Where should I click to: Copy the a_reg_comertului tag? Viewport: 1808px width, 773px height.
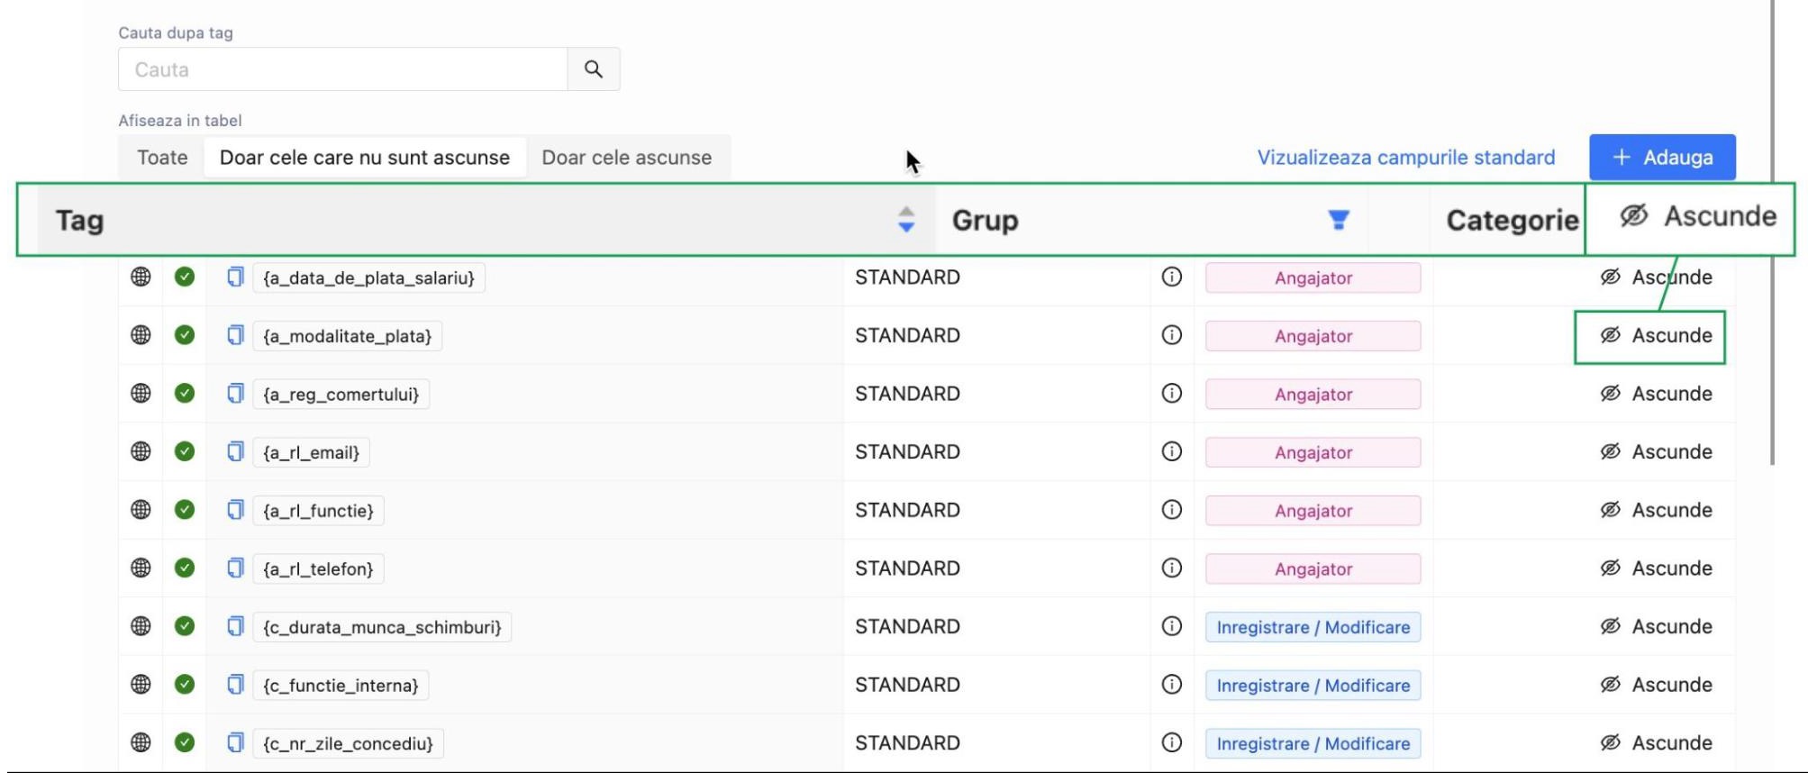[x=235, y=393]
